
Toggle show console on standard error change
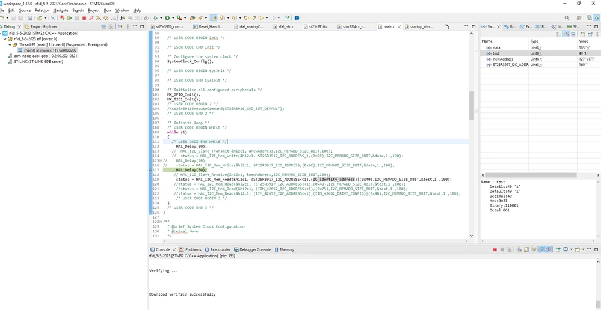[549, 249]
